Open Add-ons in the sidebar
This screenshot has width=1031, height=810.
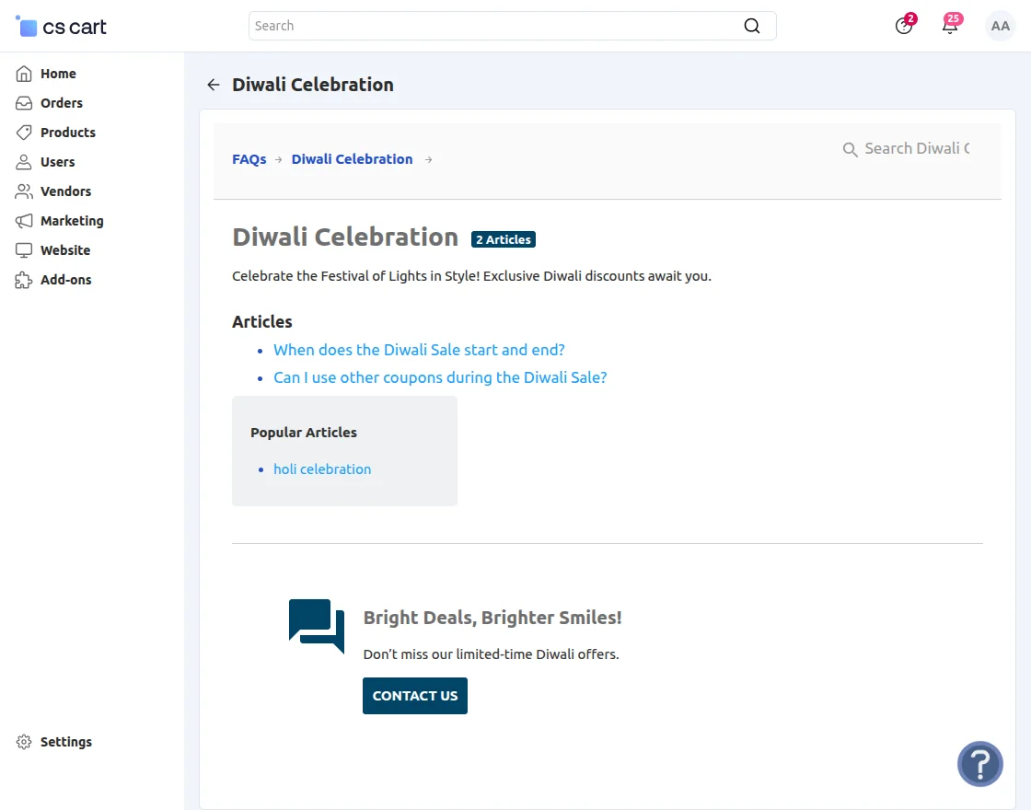(x=65, y=280)
